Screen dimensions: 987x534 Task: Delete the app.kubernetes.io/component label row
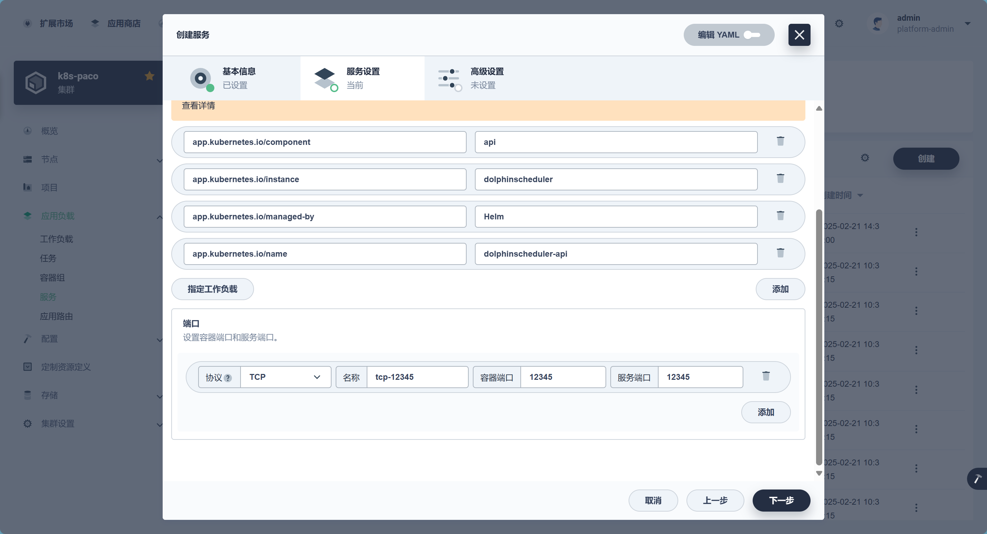tap(780, 141)
